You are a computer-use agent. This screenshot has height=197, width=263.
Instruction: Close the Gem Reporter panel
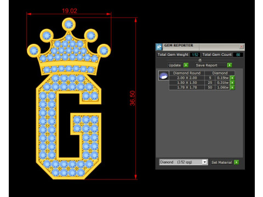tap(241, 47)
